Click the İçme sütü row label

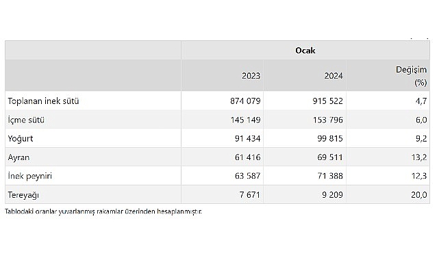pyautogui.click(x=26, y=120)
